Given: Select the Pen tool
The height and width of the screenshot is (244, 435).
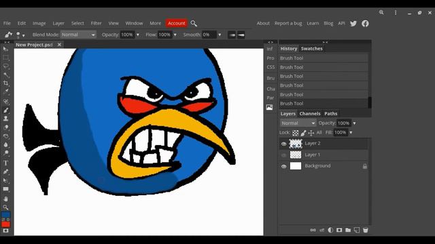Looking at the screenshot, I should [5, 171].
